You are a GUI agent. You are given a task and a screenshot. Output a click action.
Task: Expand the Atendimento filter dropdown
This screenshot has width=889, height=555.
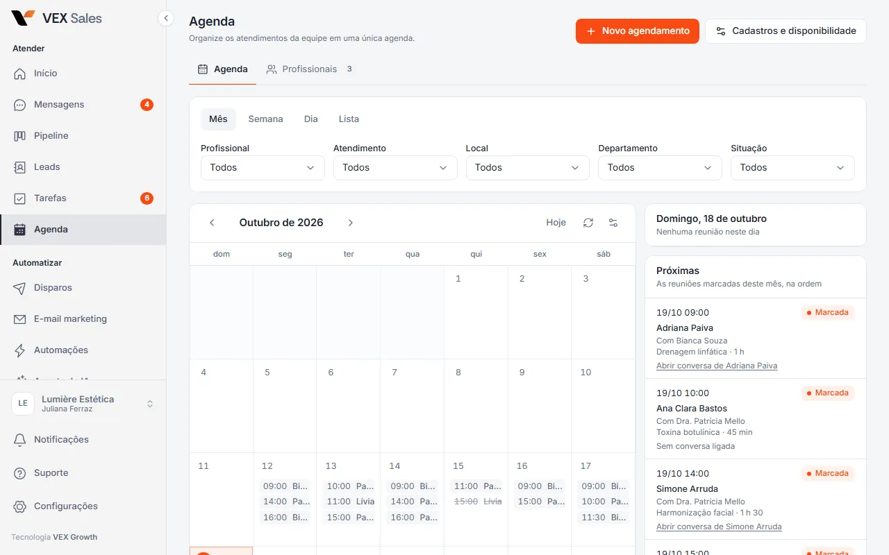[395, 168]
